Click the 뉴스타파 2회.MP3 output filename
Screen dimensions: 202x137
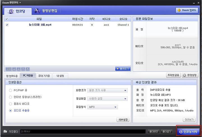coord(160,95)
